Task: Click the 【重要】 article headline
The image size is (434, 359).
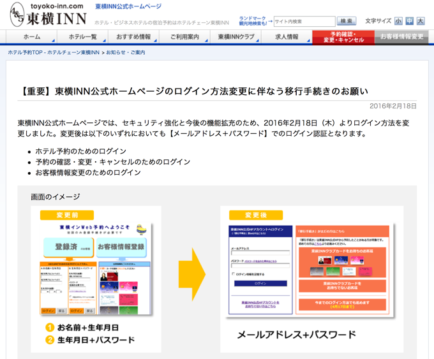Action: click(x=194, y=91)
